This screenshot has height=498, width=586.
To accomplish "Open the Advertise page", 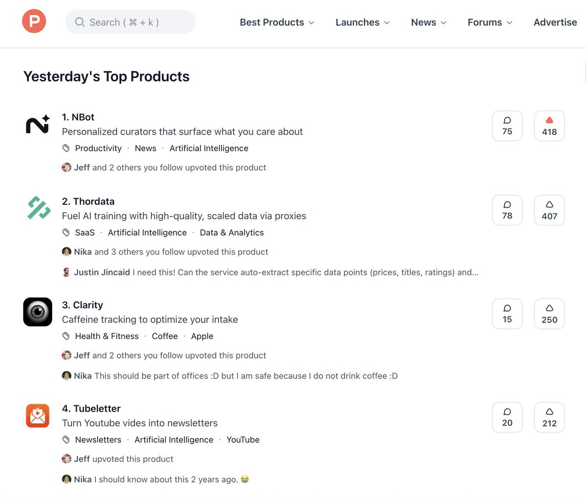I will (x=555, y=22).
